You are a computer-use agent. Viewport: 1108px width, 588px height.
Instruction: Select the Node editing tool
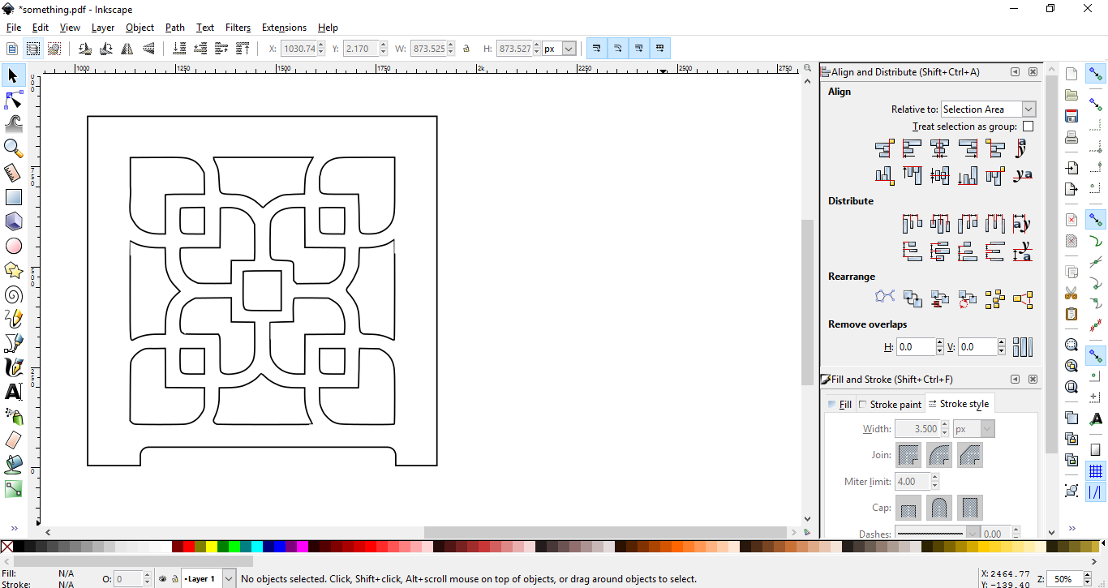(13, 100)
